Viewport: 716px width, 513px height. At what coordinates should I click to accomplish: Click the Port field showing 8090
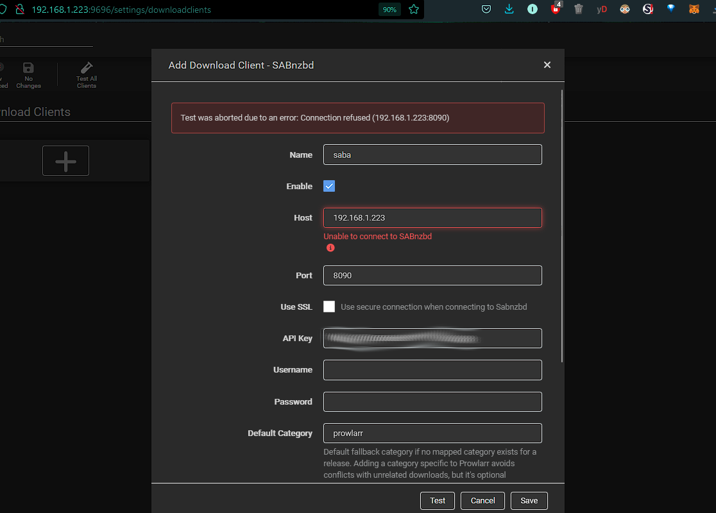click(432, 275)
